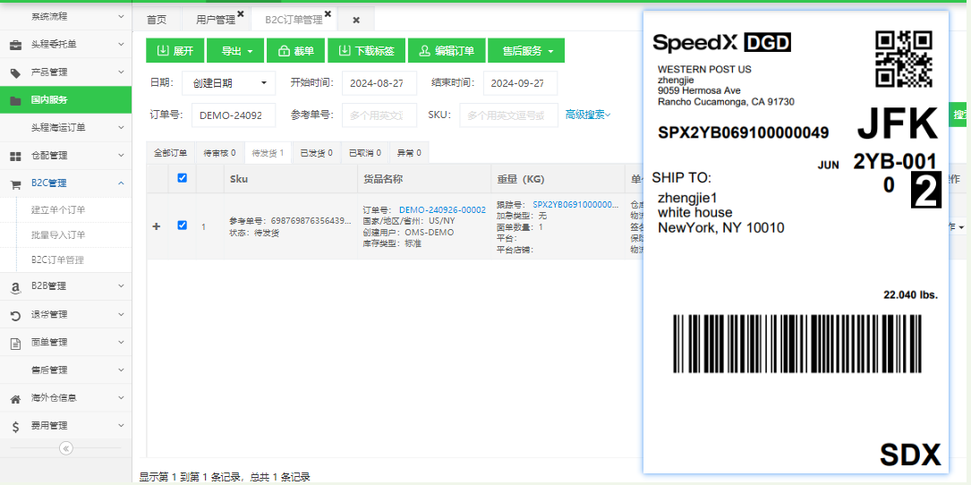Open 批量导入订单 in the sidebar

58,234
